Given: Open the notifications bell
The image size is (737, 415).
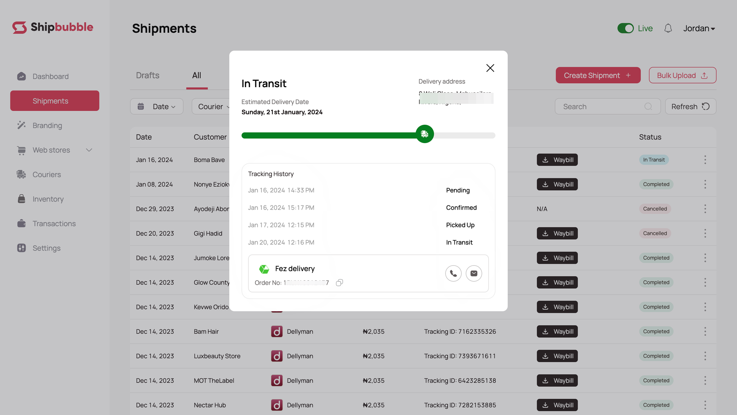Looking at the screenshot, I should (x=668, y=28).
